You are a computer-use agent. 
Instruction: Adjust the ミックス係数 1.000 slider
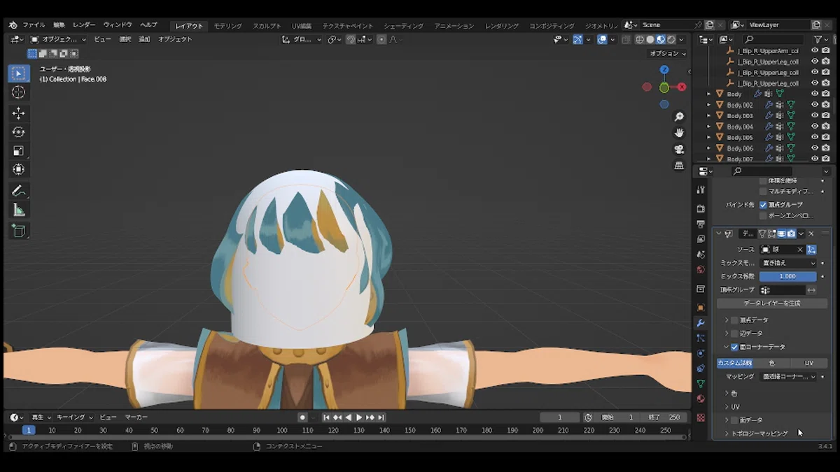[787, 276]
